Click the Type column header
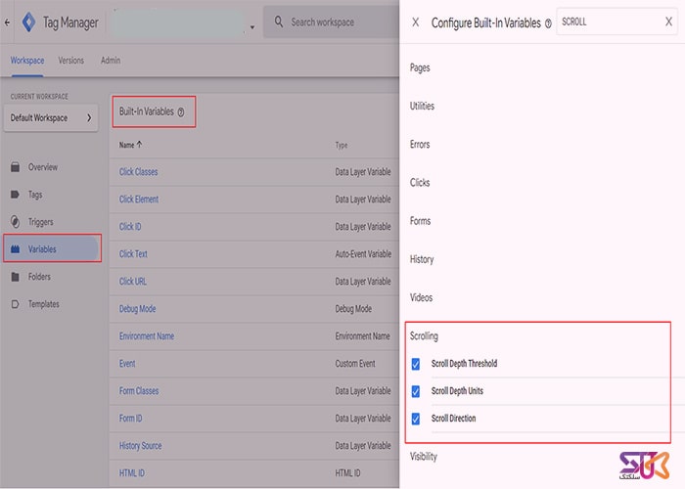The height and width of the screenshot is (489, 685). click(342, 145)
